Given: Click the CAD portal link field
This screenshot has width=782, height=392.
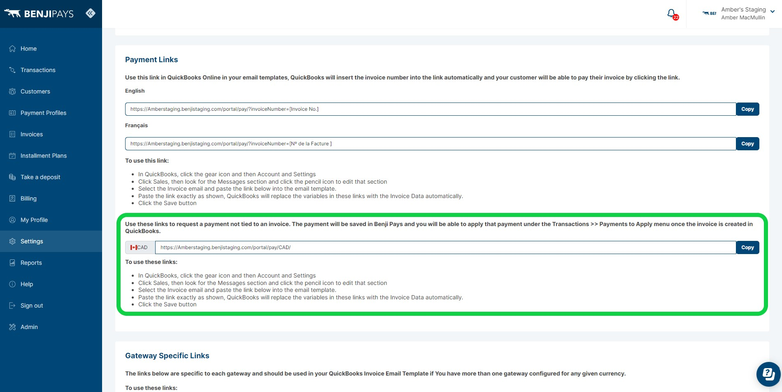Looking at the screenshot, I should coord(445,247).
